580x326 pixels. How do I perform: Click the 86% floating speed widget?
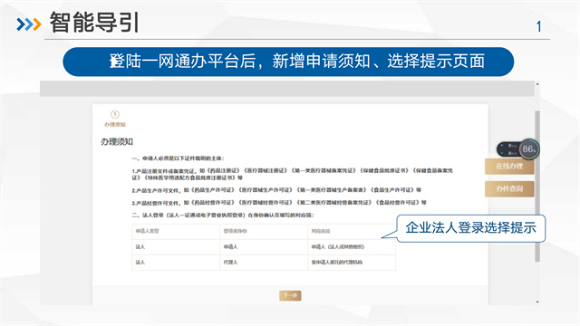click(517, 149)
